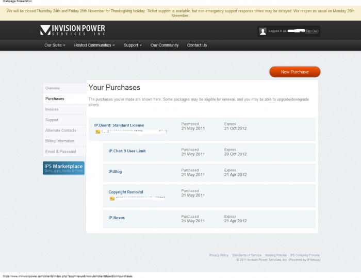Click the Thanksgiving holiday closure notice
The image size is (361, 278).
pyautogui.click(x=180, y=13)
